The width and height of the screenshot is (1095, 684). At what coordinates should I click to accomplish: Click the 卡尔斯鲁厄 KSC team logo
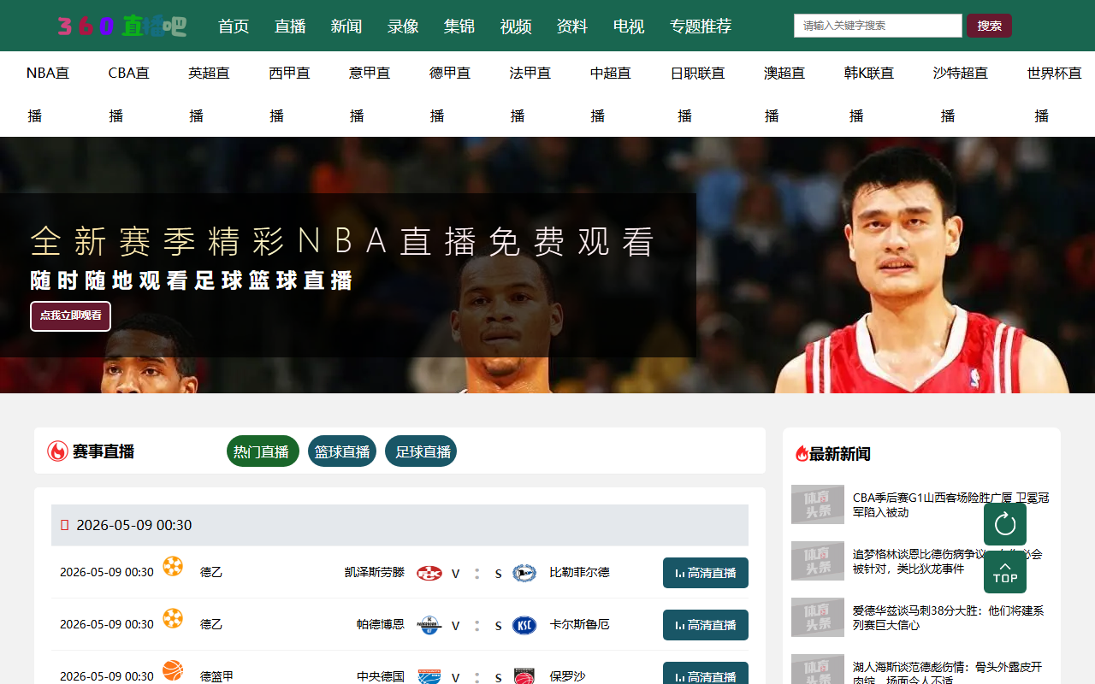(524, 625)
